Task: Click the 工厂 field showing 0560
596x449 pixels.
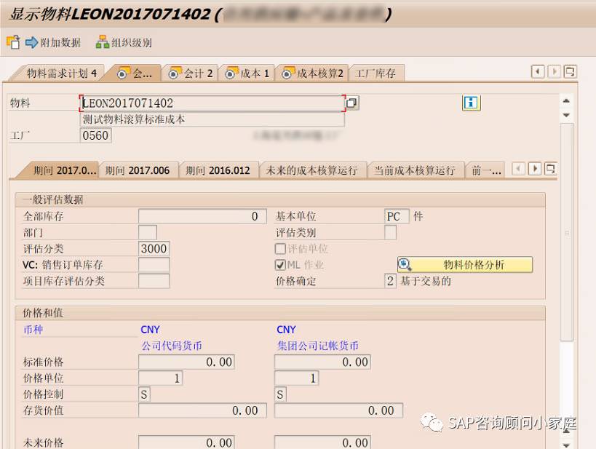Action: click(95, 135)
